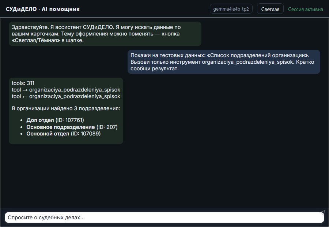Select the assistant greeting message bubble
329x227 pixels.
pyautogui.click(x=105, y=34)
